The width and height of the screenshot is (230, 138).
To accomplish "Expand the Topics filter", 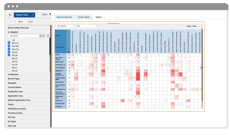I will (11, 104).
